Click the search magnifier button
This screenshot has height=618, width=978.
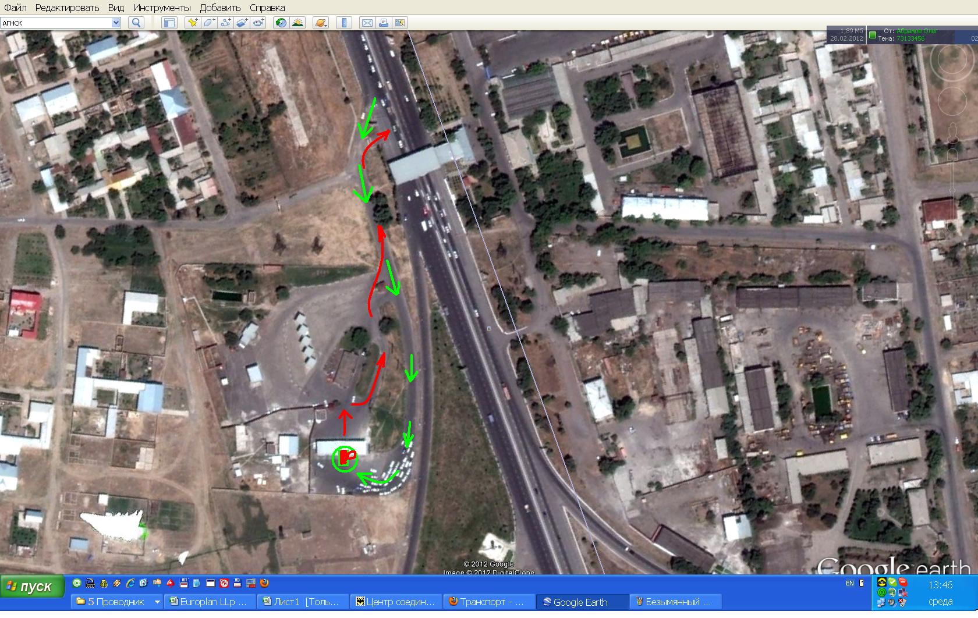[136, 23]
